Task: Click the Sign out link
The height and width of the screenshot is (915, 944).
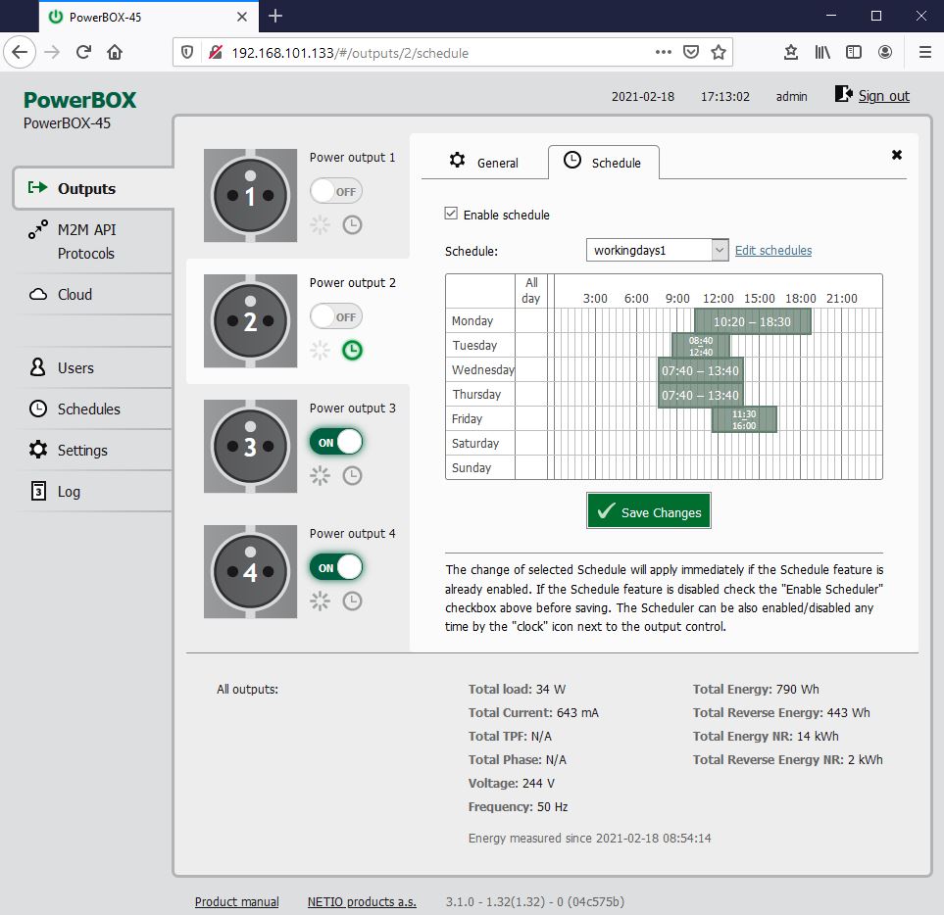Action: click(883, 96)
